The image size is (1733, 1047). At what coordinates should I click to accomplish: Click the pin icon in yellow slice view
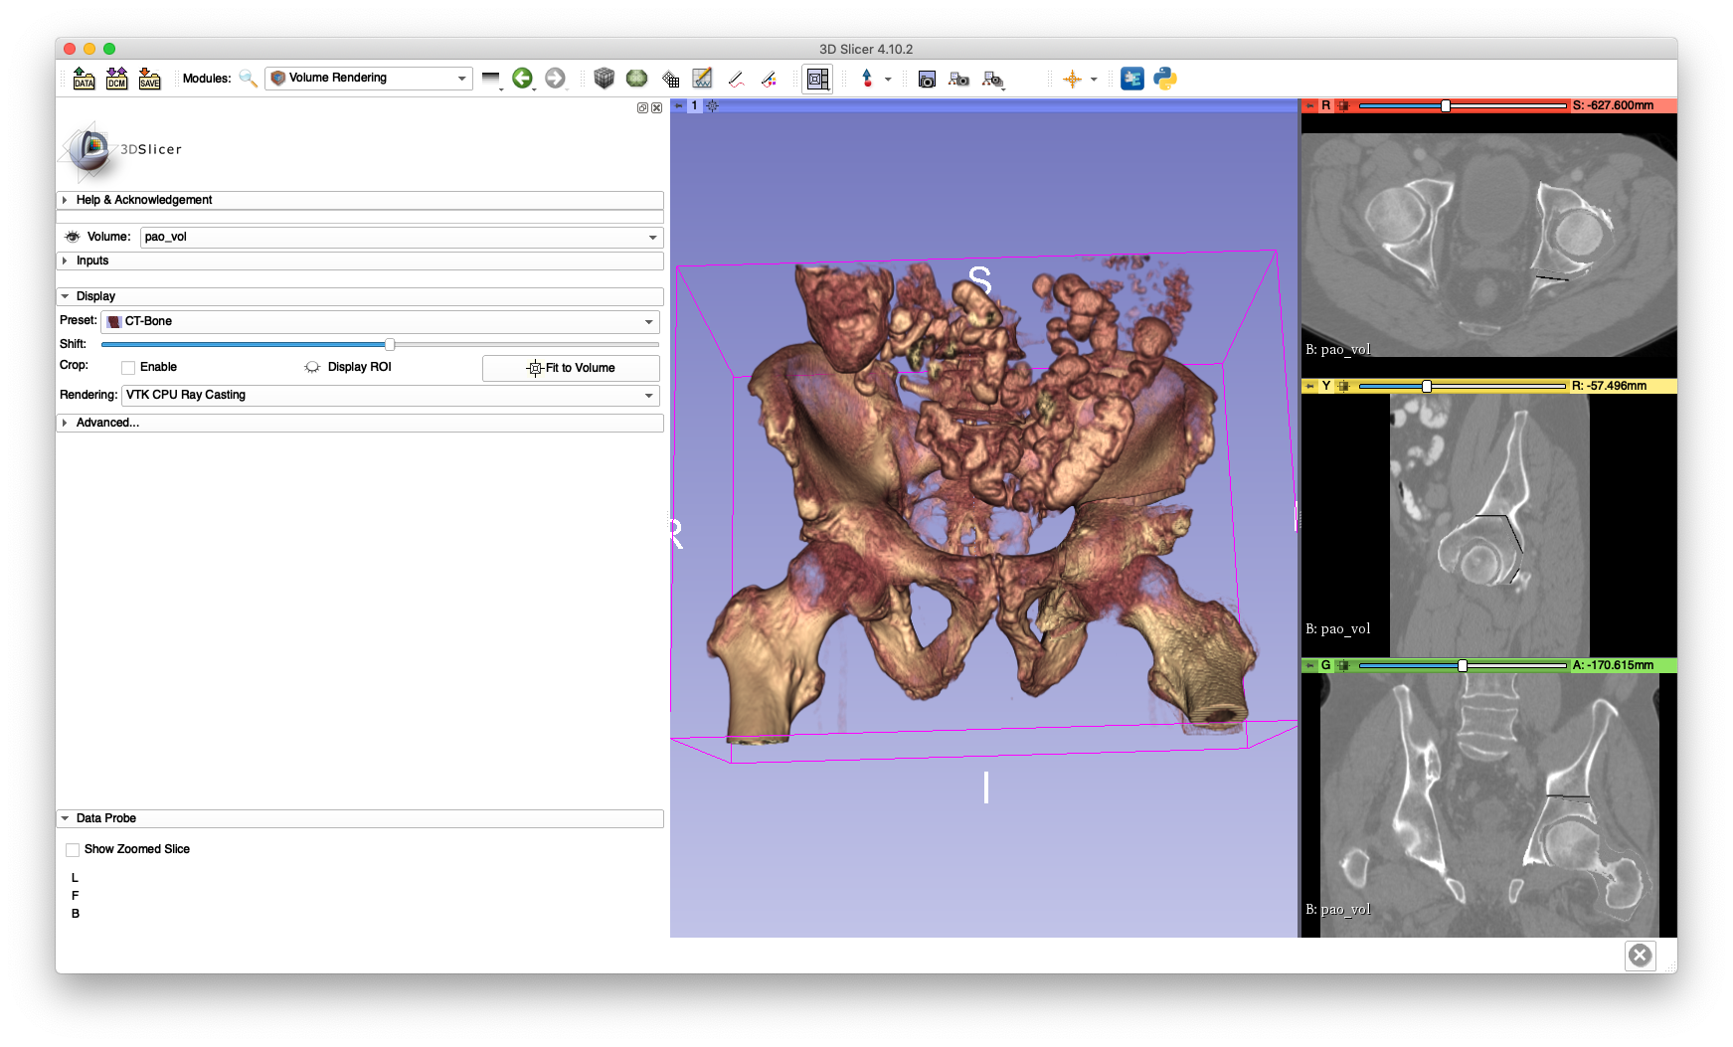click(1309, 386)
